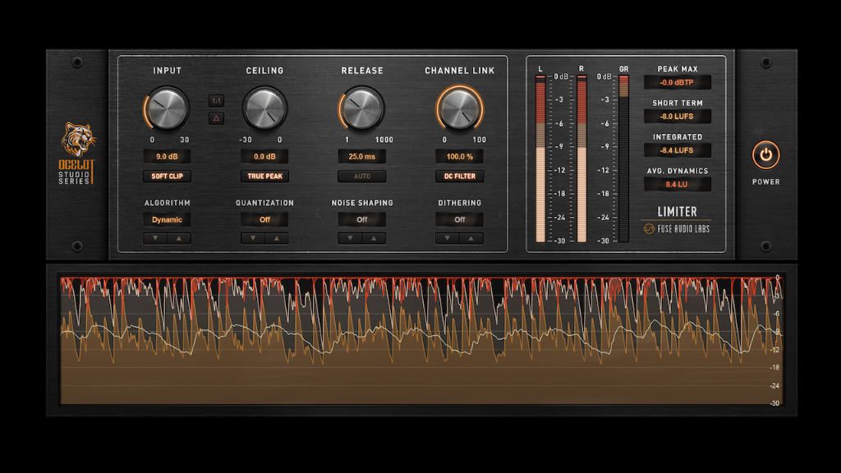Viewport: 841px width, 473px height.
Task: Edit the 100.0 % channel link value
Action: (x=460, y=157)
